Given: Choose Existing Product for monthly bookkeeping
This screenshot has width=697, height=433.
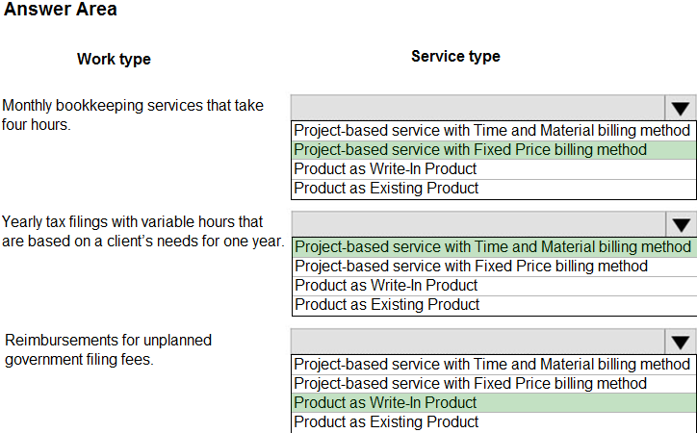Looking at the screenshot, I should [386, 189].
